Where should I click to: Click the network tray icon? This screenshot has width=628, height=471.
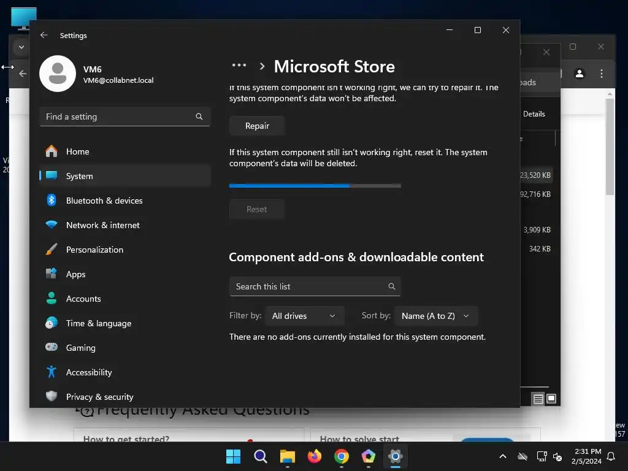click(542, 456)
